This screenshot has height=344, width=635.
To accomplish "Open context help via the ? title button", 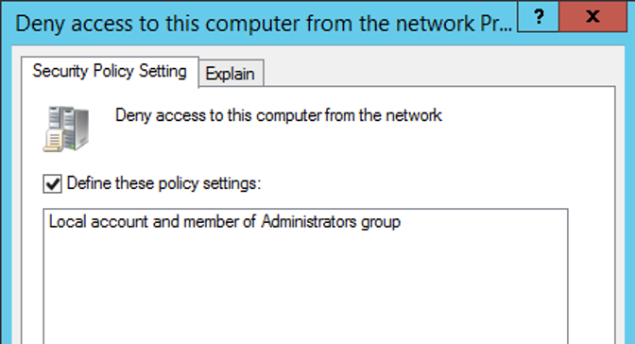I will pyautogui.click(x=539, y=17).
